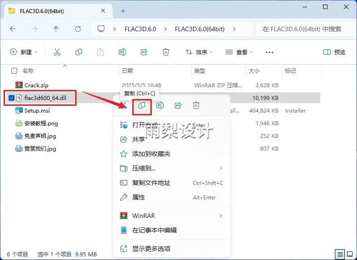Click the FLAC3D.6.0(64bit) breadcrumb

200,29
